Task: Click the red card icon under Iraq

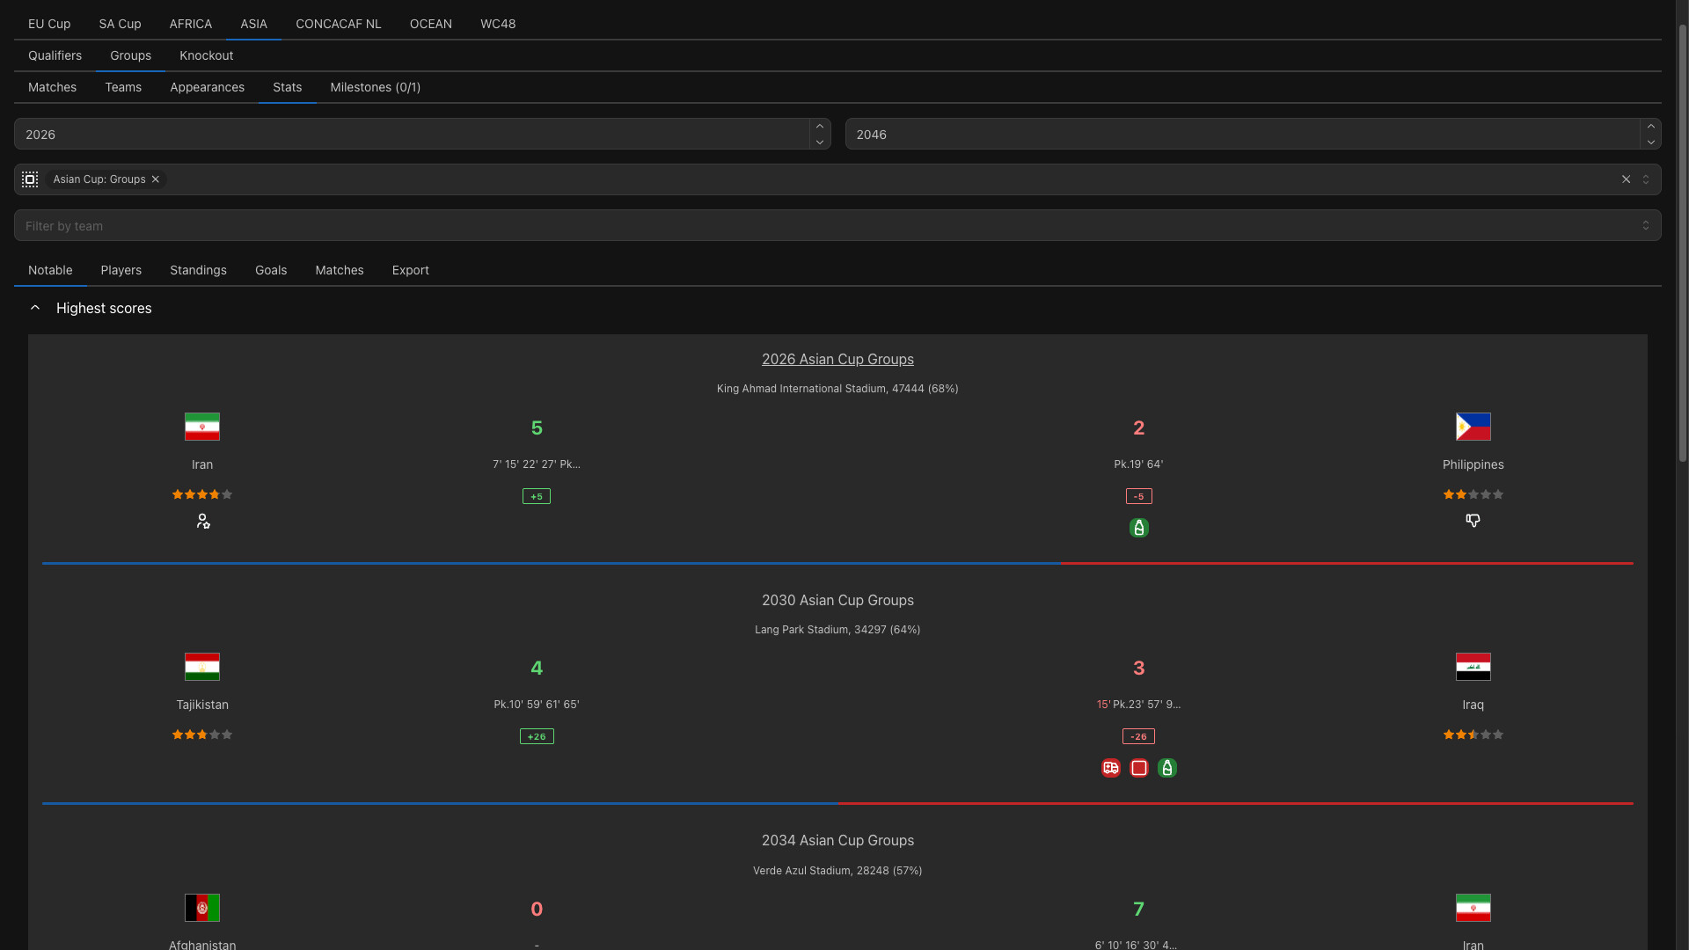Action: pos(1138,768)
